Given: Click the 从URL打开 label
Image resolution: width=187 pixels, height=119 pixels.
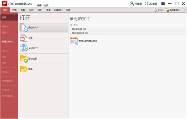Looking at the screenshot, I should (33, 48).
